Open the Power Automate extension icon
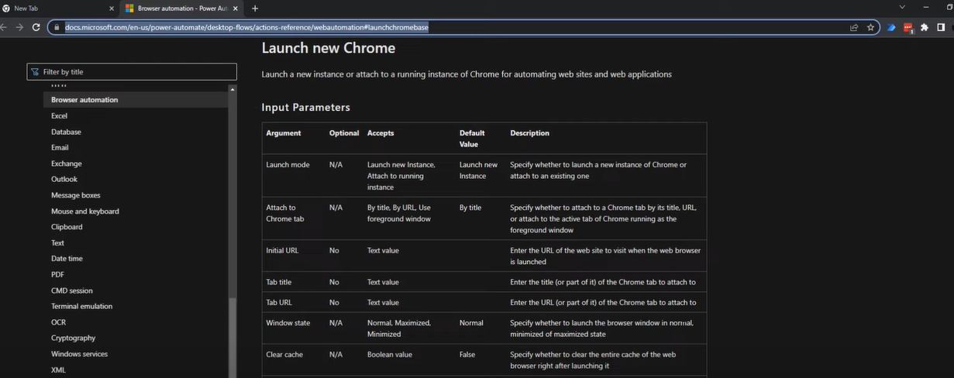Viewport: 954px width, 378px height. pyautogui.click(x=891, y=27)
